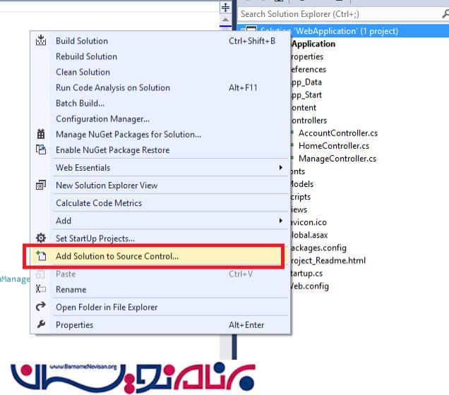The width and height of the screenshot is (449, 395).
Task: Expand the Web Essentials submenu arrow
Action: click(x=281, y=167)
